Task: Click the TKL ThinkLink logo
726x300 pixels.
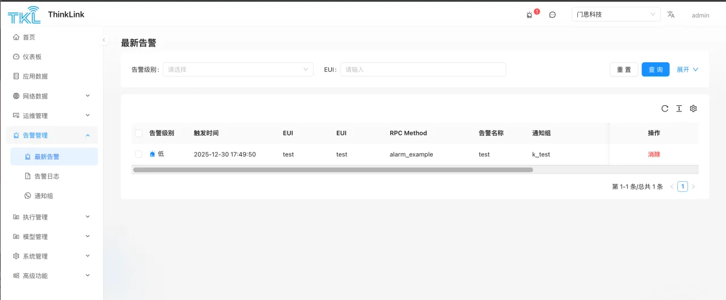Action: pyautogui.click(x=46, y=15)
